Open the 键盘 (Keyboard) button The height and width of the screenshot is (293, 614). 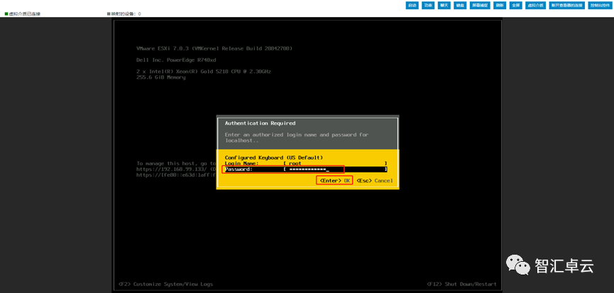[460, 6]
